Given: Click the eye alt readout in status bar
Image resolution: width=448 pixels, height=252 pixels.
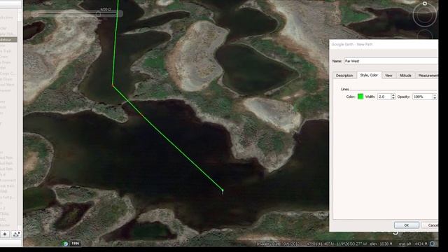Looking at the screenshot, I should click(413, 244).
